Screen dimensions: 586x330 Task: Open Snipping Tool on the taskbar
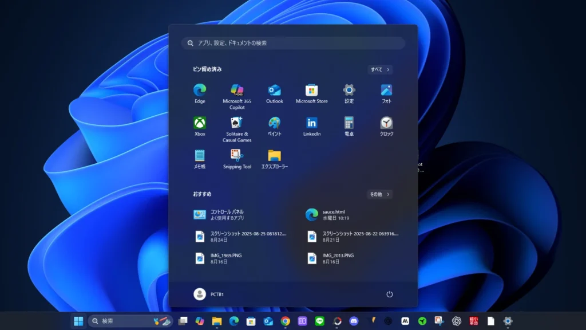click(x=439, y=321)
